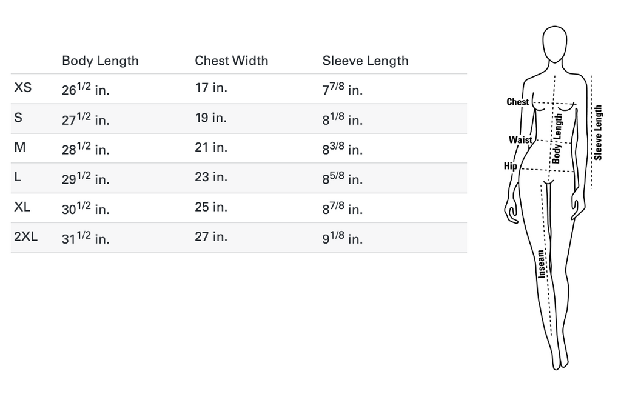Screen dimensions: 621x400
Task: Click the mannequin figure's head
Action: [x=554, y=44]
